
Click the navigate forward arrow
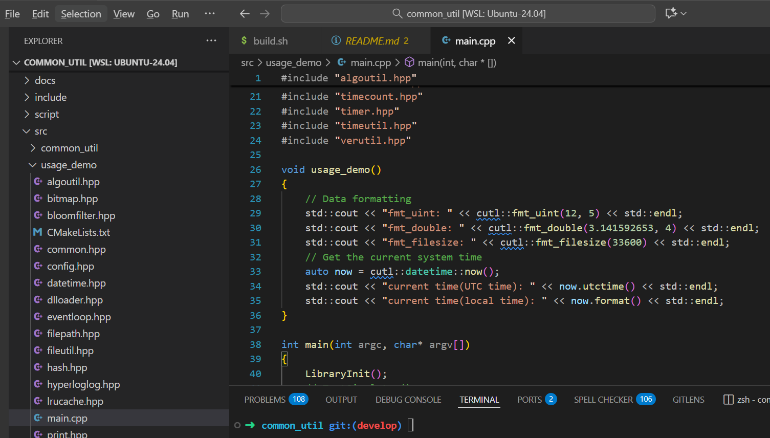coord(265,14)
